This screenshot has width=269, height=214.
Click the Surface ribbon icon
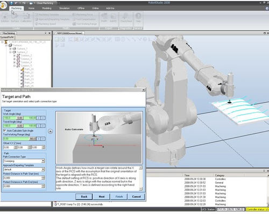point(15,18)
